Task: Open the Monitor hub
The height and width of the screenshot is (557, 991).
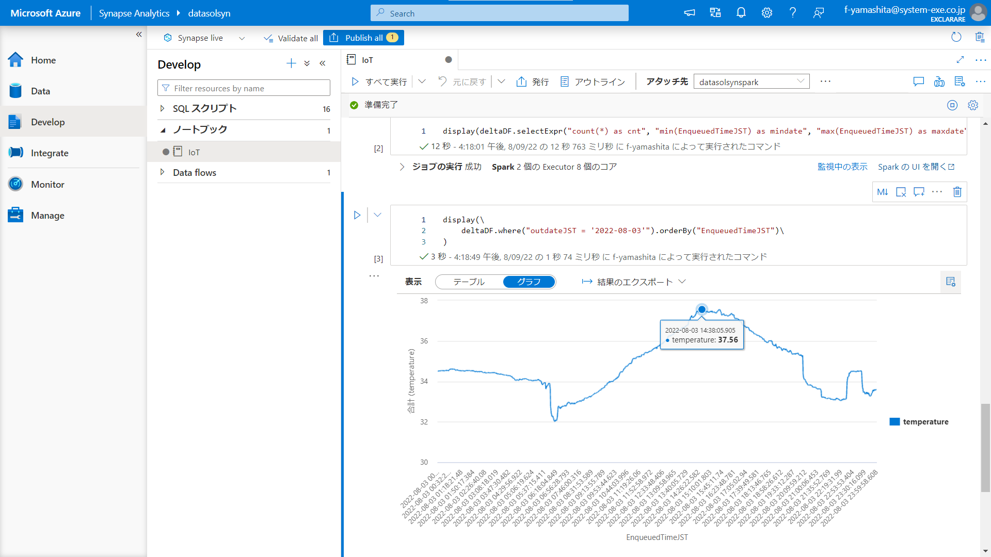Action: coord(47,184)
